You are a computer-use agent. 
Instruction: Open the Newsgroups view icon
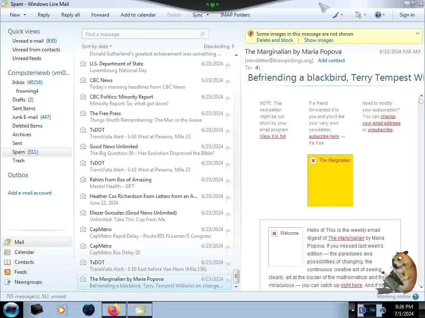point(7,282)
